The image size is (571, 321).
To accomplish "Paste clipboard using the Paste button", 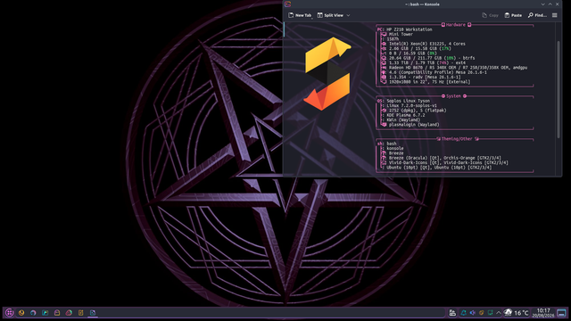I will pos(513,15).
